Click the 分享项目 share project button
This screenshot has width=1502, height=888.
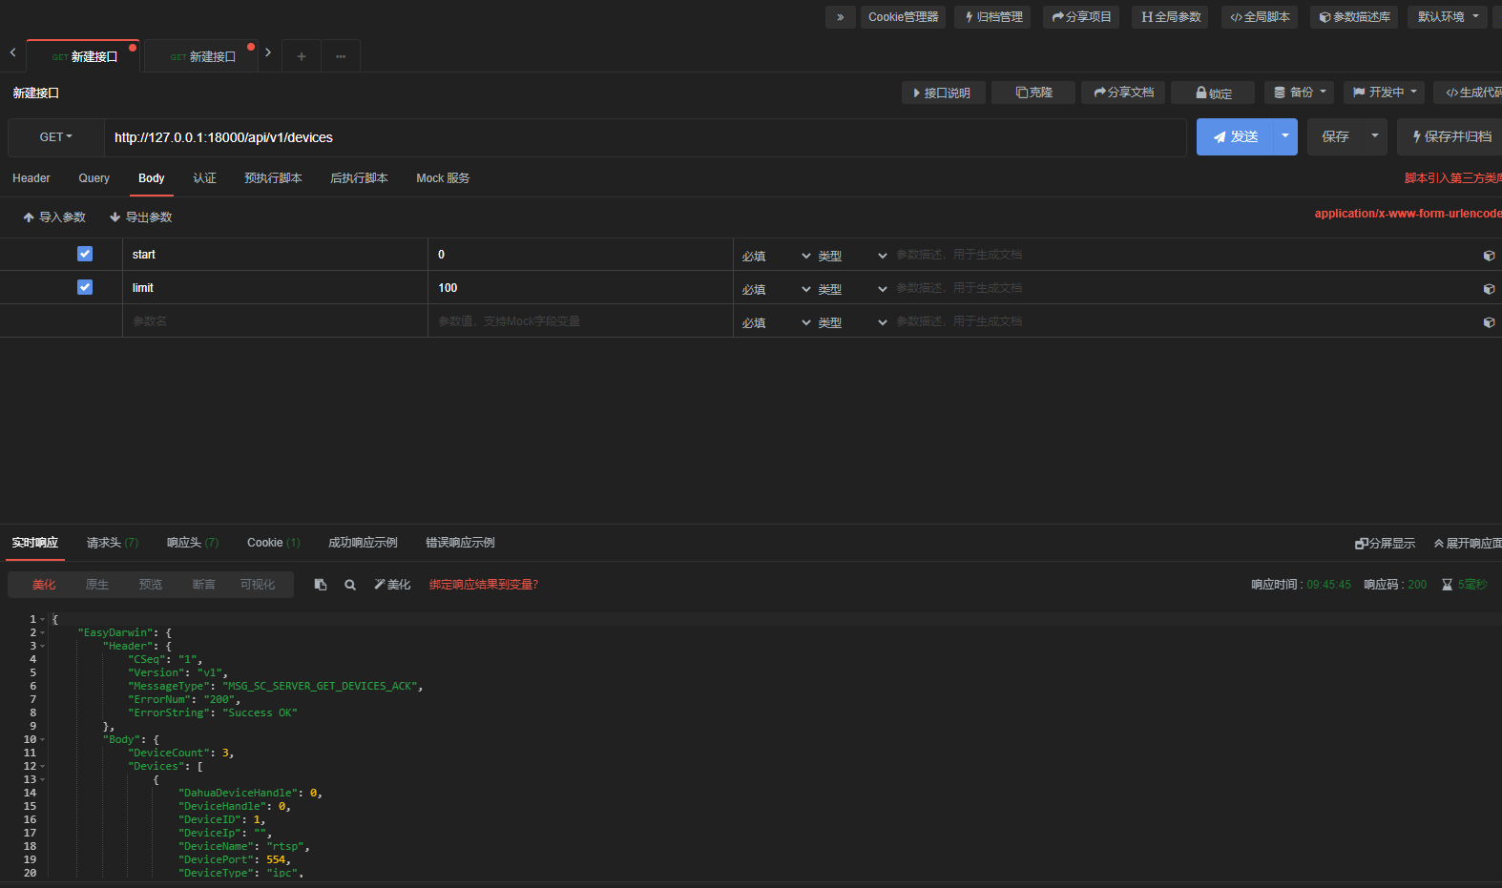coord(1081,17)
